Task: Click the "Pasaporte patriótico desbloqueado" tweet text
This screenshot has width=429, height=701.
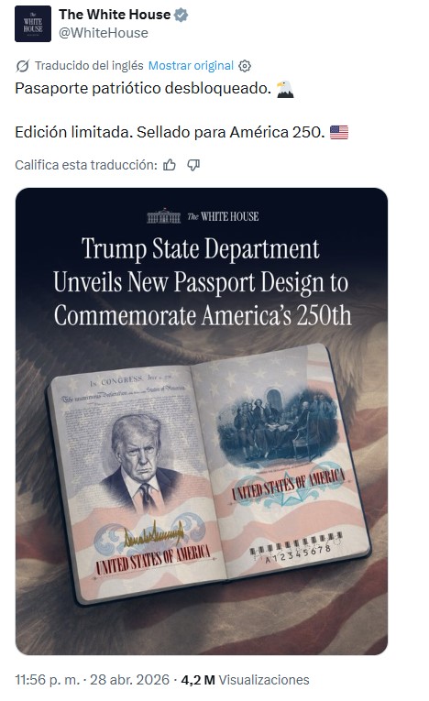Action: (x=143, y=89)
